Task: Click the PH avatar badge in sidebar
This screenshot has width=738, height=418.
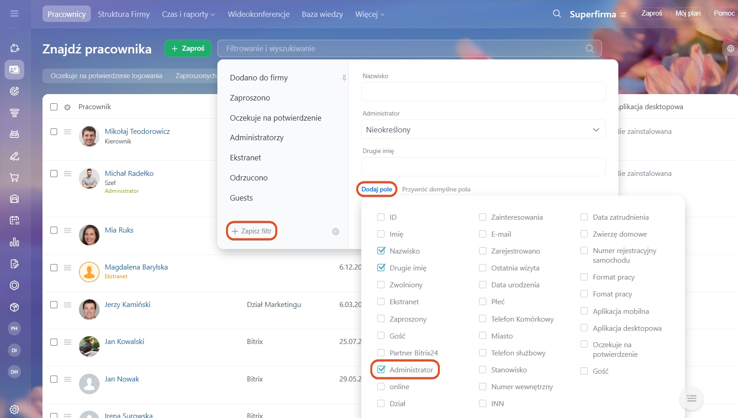Action: point(14,328)
